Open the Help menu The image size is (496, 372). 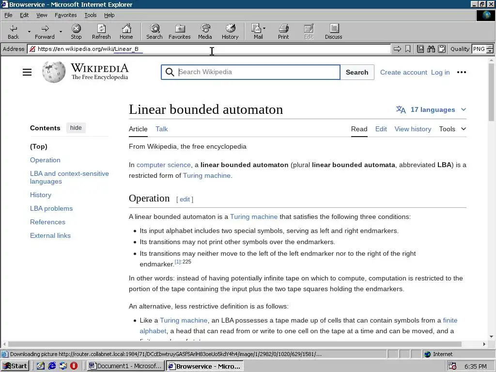pyautogui.click(x=109, y=15)
